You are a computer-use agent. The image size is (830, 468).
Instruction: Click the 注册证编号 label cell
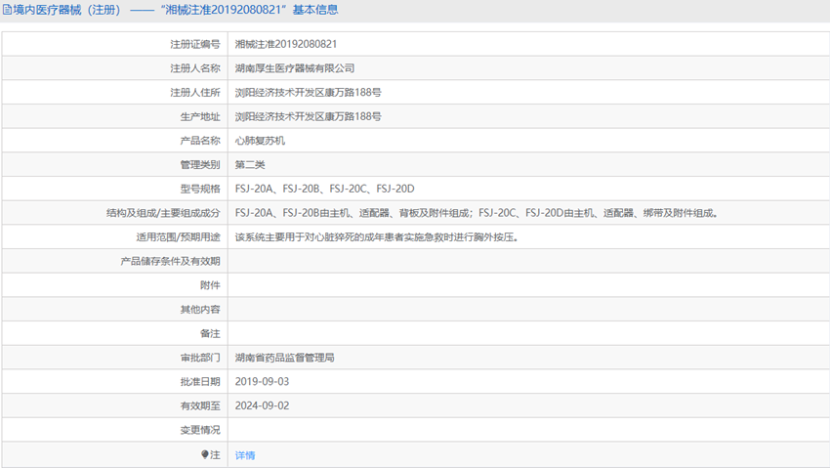click(115, 44)
